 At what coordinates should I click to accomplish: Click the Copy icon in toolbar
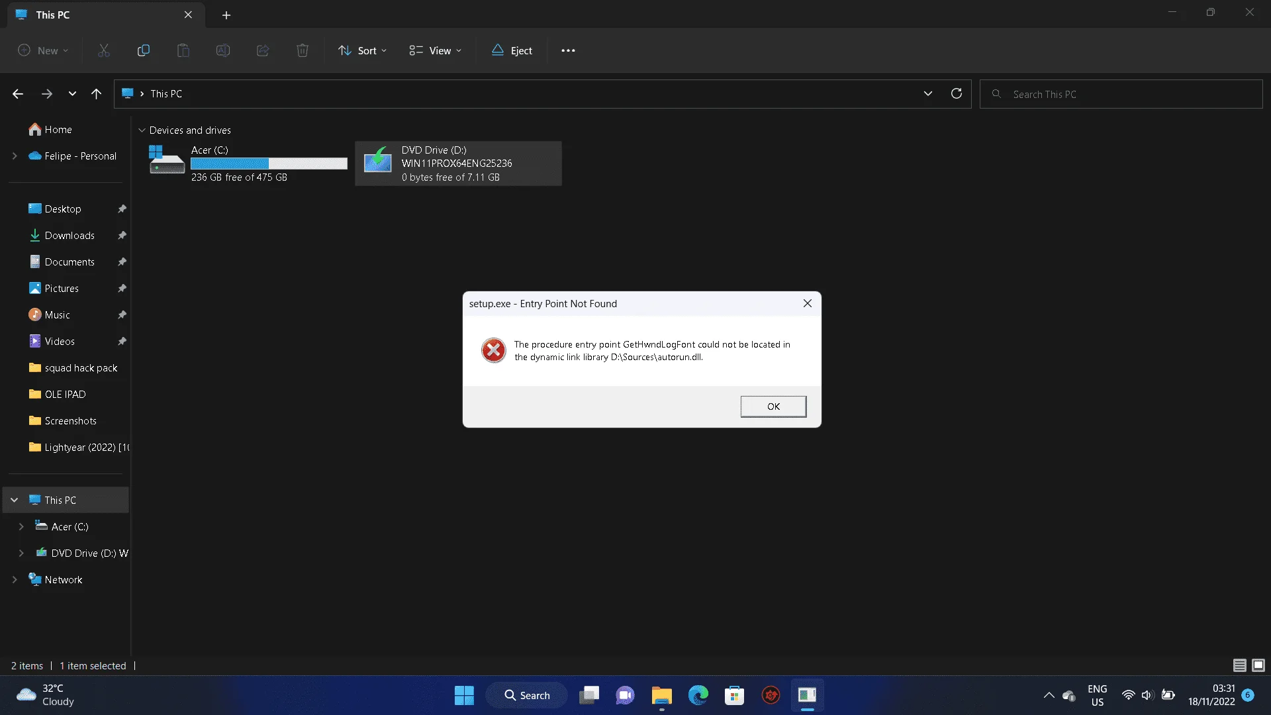(x=143, y=50)
